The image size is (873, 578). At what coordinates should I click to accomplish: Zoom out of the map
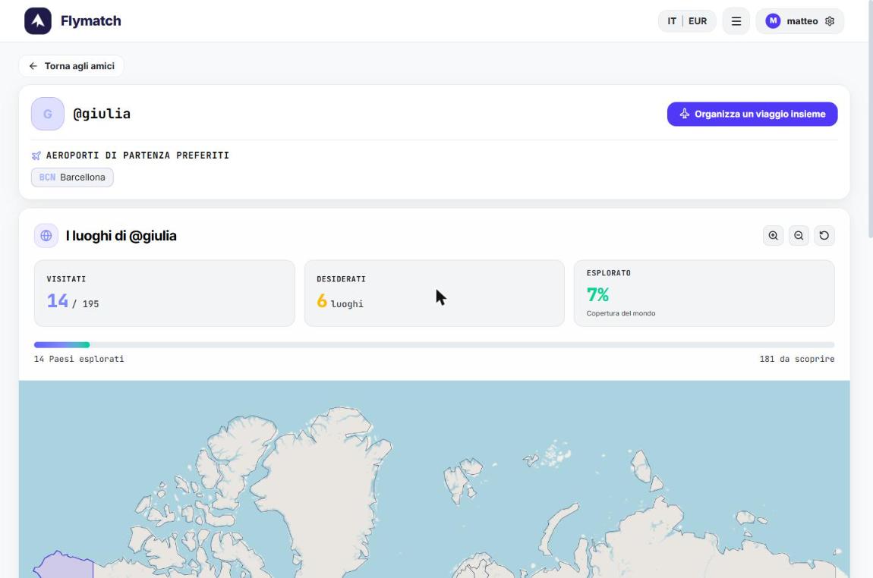(799, 236)
